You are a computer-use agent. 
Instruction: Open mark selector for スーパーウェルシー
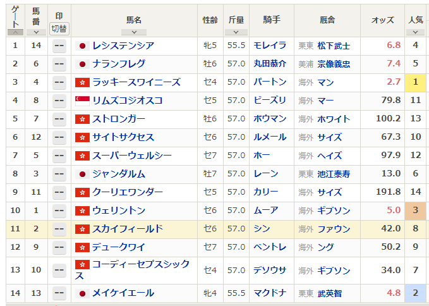coord(59,156)
